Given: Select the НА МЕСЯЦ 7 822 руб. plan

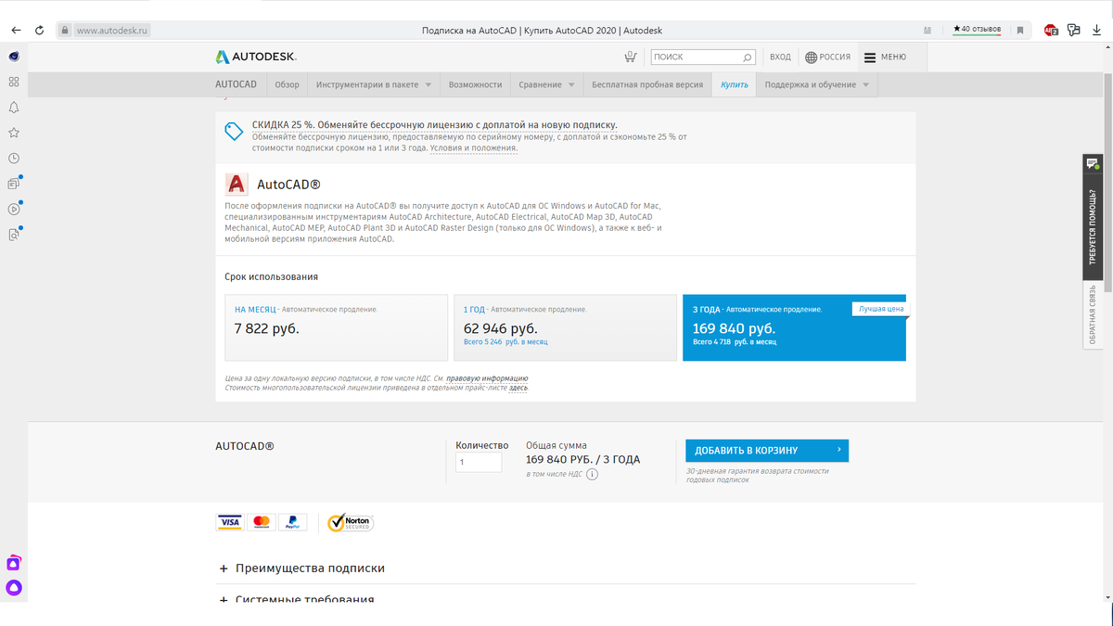Looking at the screenshot, I should 336,327.
